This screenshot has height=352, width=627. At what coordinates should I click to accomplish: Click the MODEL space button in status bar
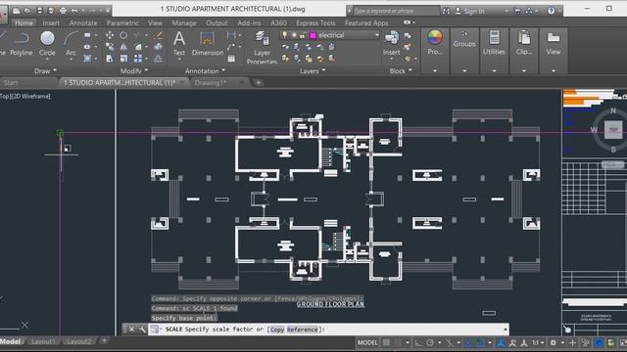pyautogui.click(x=367, y=343)
